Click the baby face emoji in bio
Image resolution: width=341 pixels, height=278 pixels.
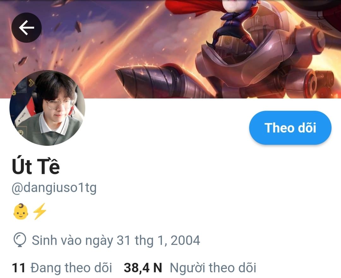click(21, 212)
